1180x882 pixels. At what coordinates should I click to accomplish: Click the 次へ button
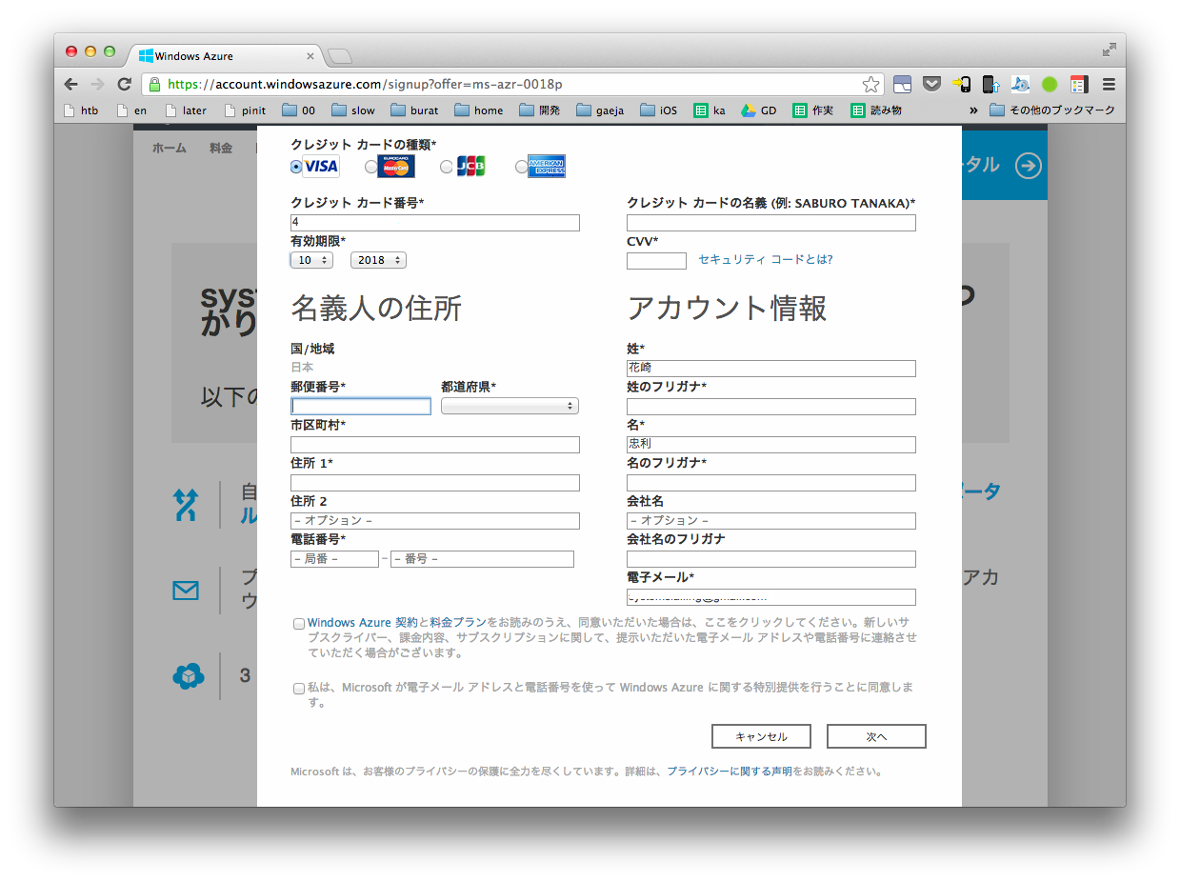click(x=876, y=736)
